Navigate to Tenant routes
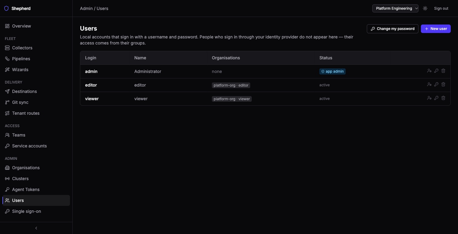 (36, 113)
